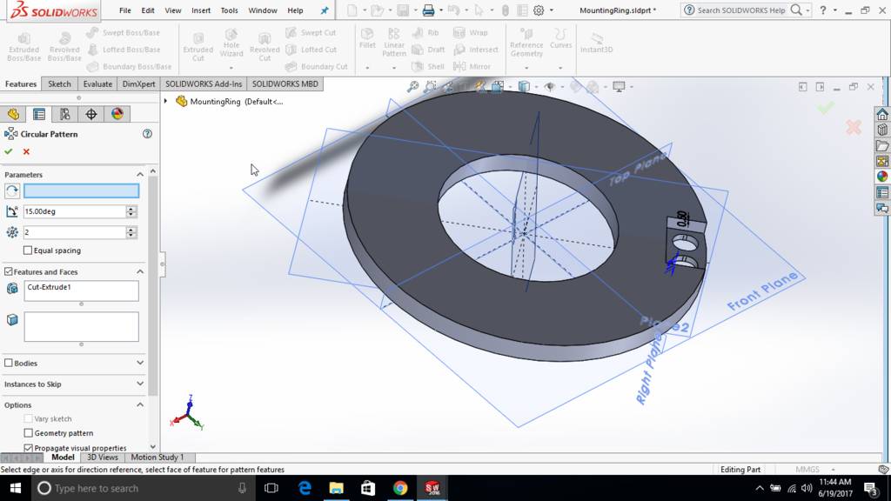891x501 pixels.
Task: Expand the MountingRing feature tree node
Action: pyautogui.click(x=165, y=101)
